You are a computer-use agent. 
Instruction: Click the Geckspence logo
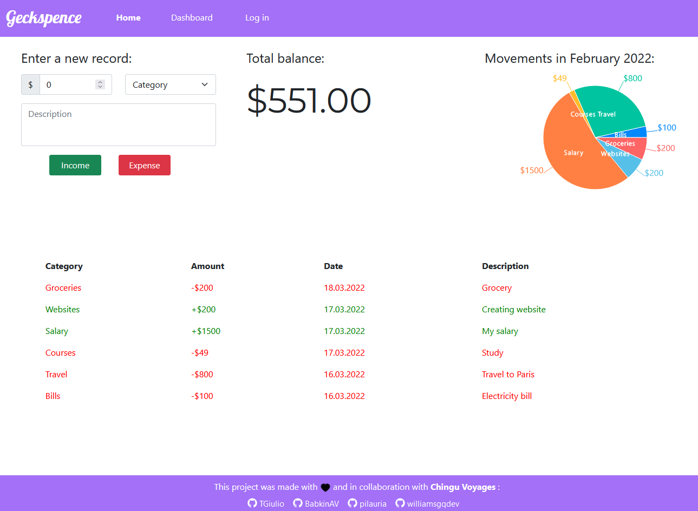click(x=43, y=17)
